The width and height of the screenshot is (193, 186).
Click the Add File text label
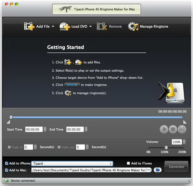43,26
